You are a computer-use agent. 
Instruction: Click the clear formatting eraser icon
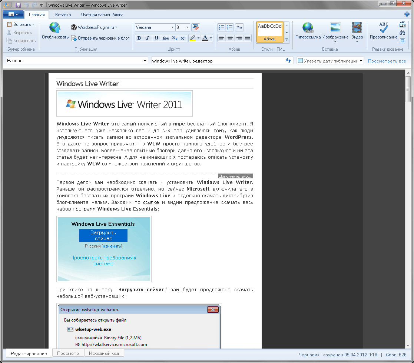[196, 27]
